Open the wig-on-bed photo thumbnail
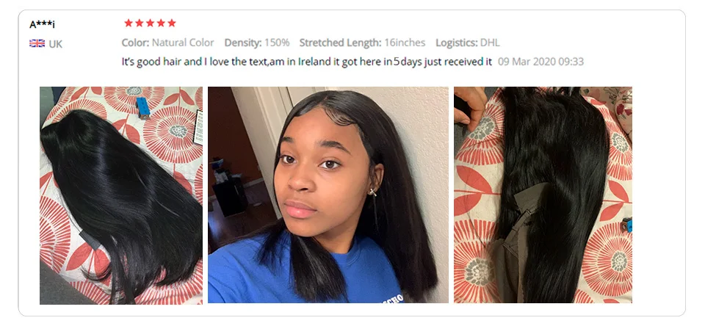Viewport: 705px width, 326px height. click(x=121, y=195)
